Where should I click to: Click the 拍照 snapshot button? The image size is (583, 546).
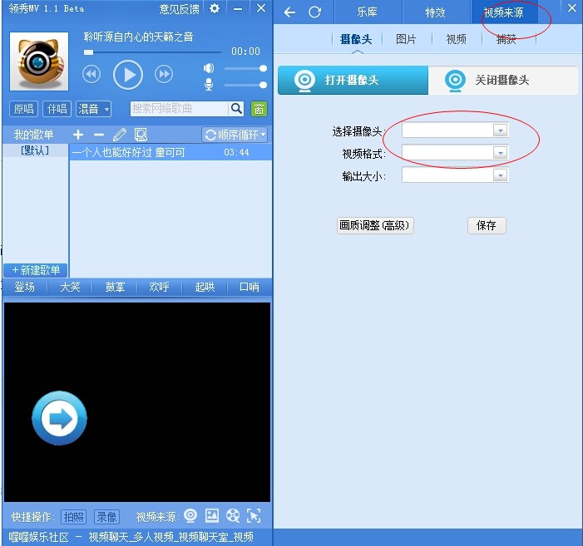(x=73, y=517)
